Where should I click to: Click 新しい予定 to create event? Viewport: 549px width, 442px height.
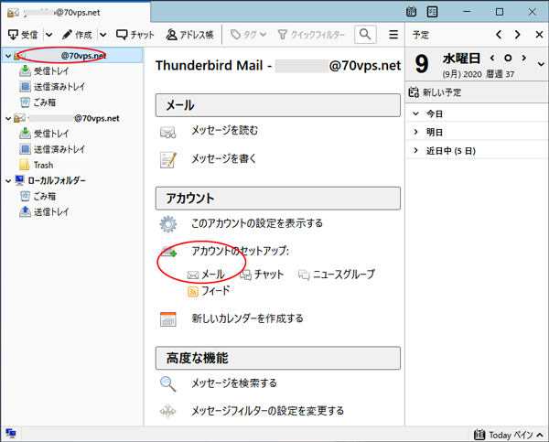pos(435,92)
